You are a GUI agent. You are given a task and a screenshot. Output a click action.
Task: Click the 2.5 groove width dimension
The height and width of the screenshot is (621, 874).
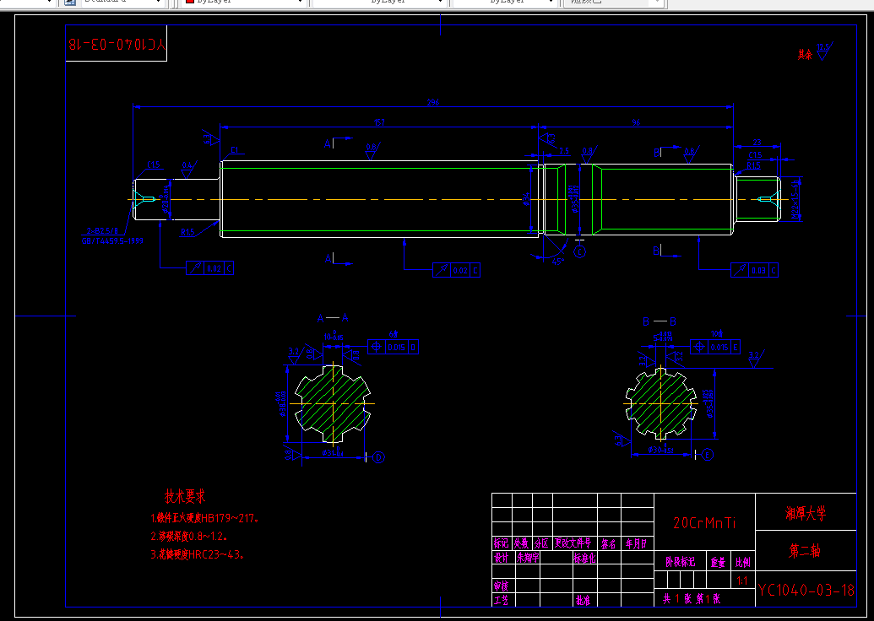(x=564, y=150)
